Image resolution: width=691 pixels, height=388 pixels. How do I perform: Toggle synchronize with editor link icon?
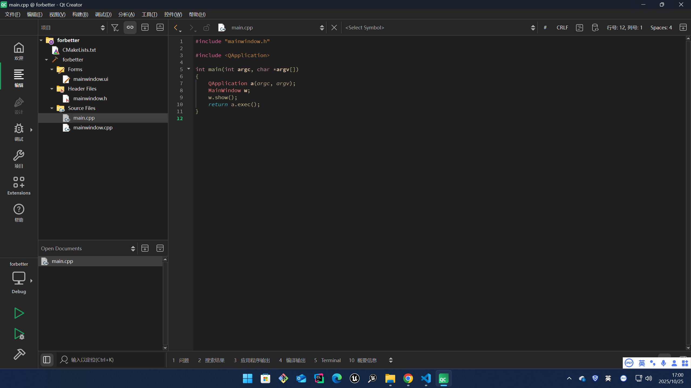pos(130,27)
